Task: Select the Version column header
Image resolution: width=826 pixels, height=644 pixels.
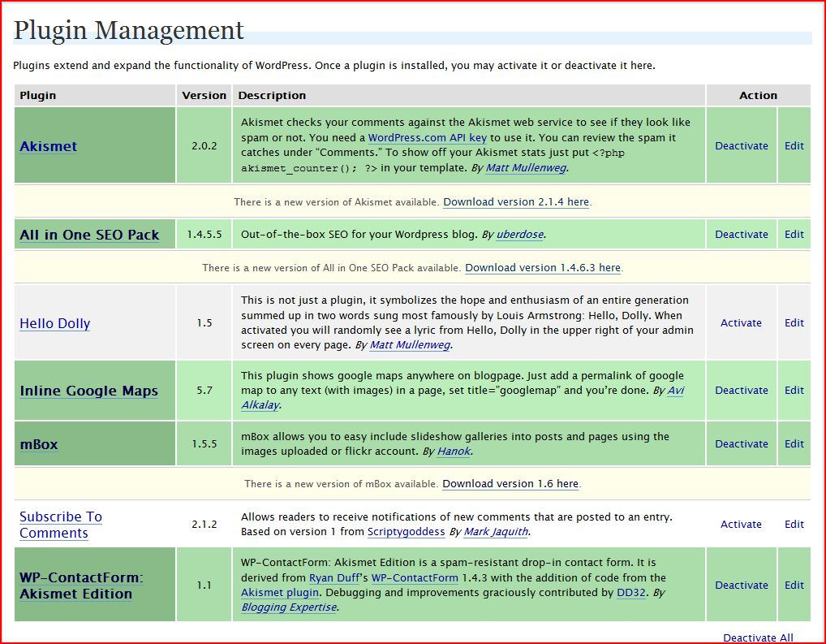Action: [x=204, y=96]
